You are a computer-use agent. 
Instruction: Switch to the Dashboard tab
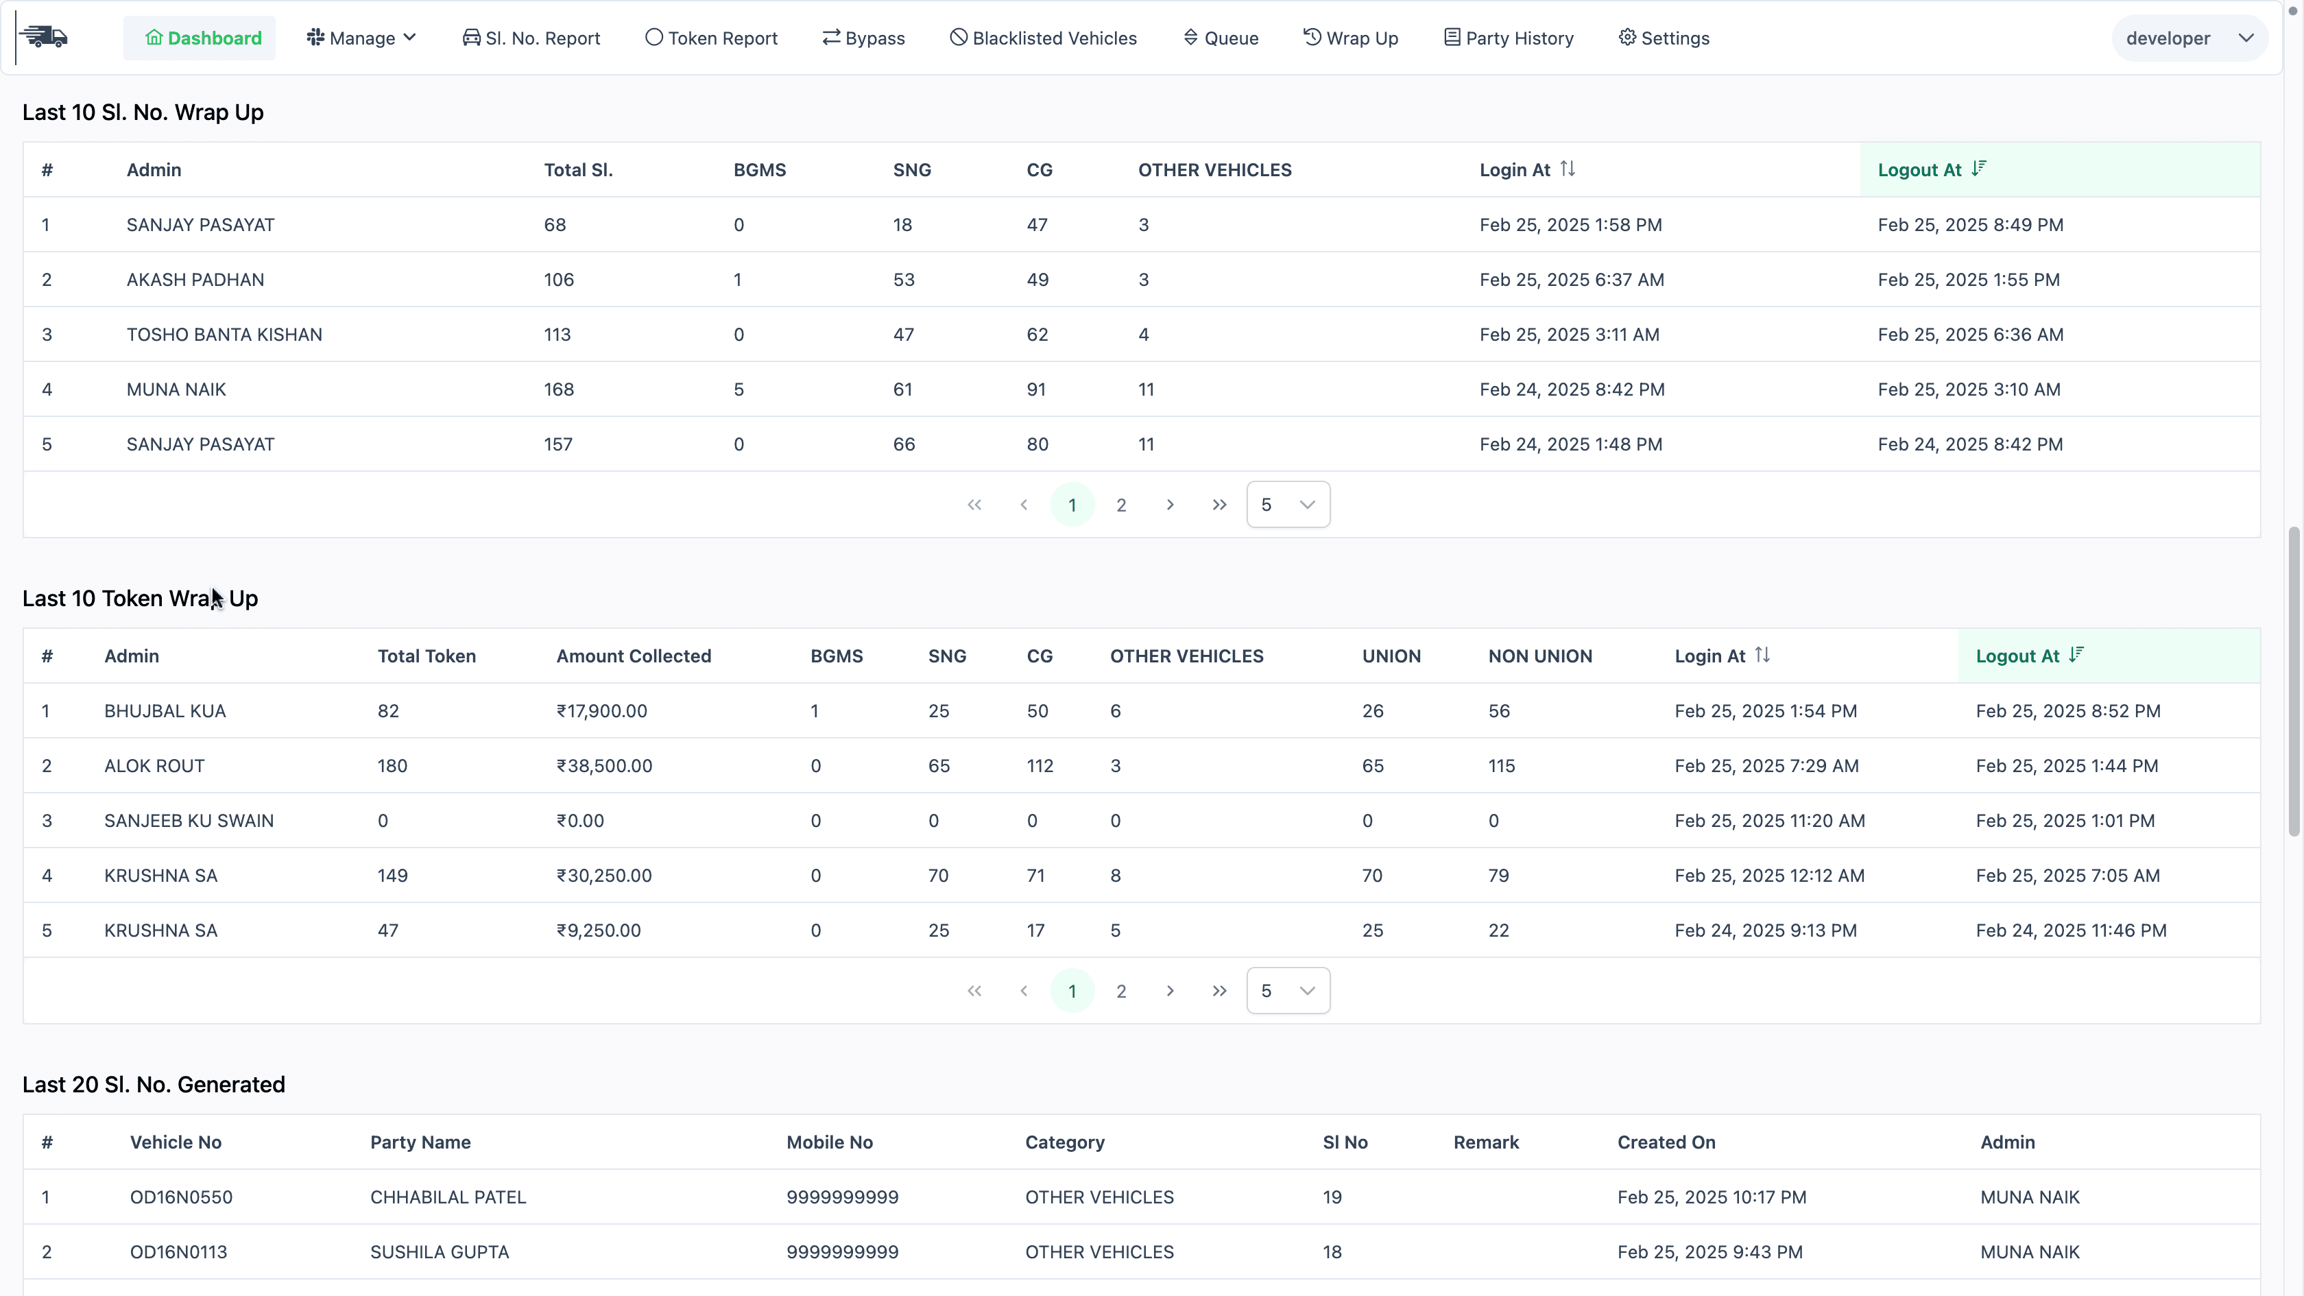pyautogui.click(x=200, y=38)
